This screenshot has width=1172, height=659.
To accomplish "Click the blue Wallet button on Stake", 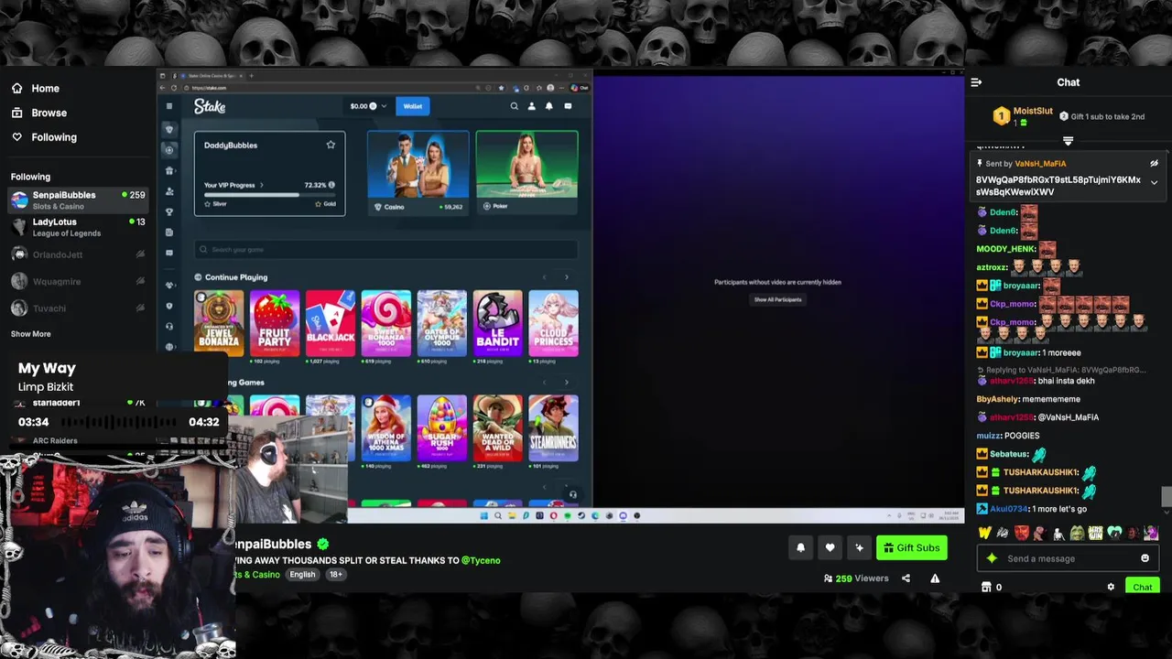I will tap(413, 106).
